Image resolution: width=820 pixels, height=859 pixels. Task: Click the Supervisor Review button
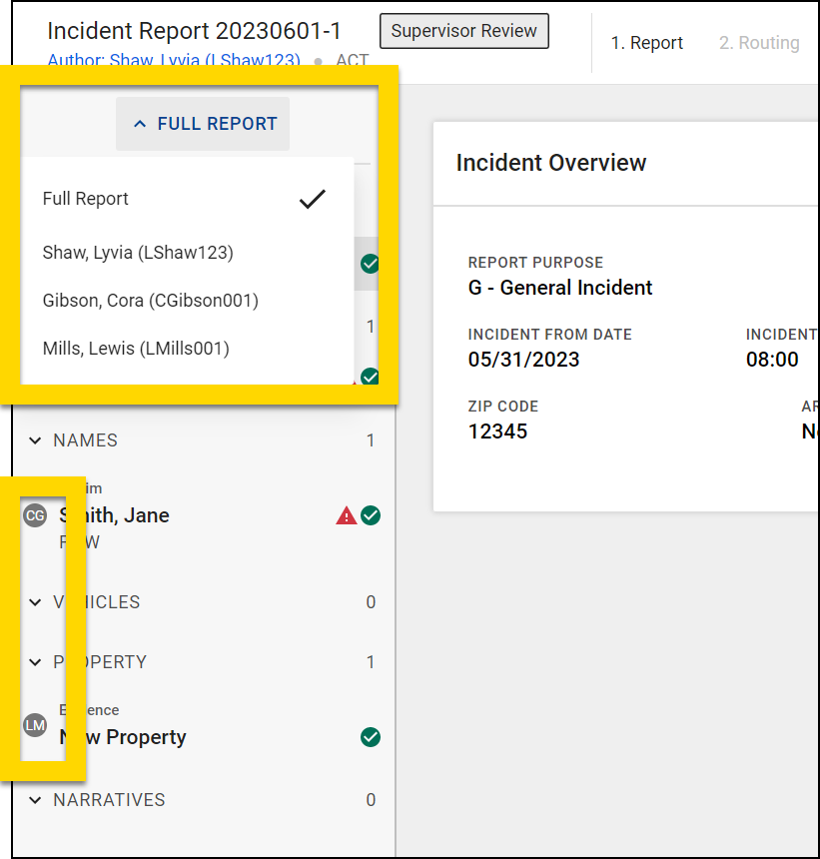point(463,31)
